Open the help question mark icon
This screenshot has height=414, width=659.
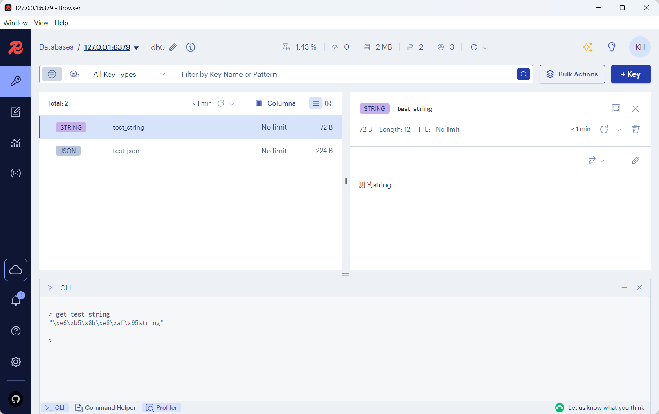(x=16, y=331)
